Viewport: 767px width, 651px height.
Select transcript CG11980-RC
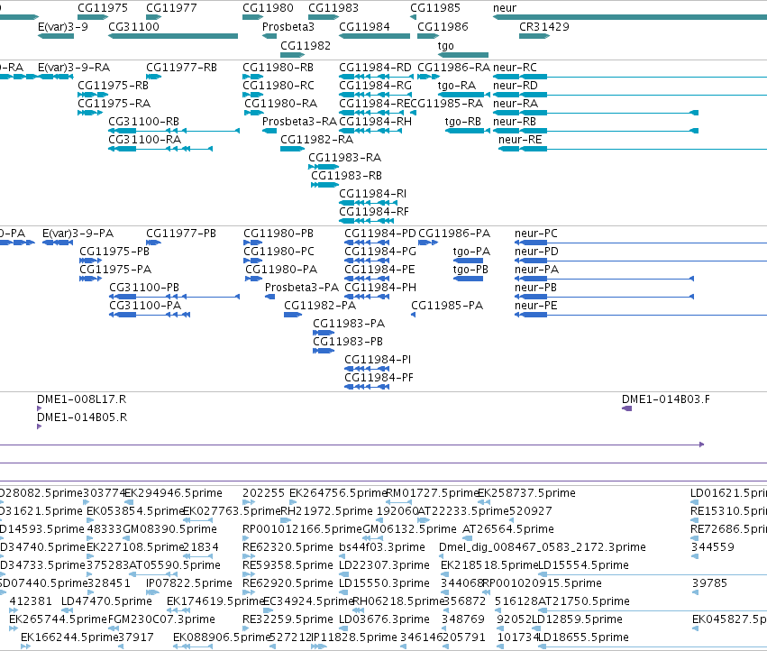278,86
